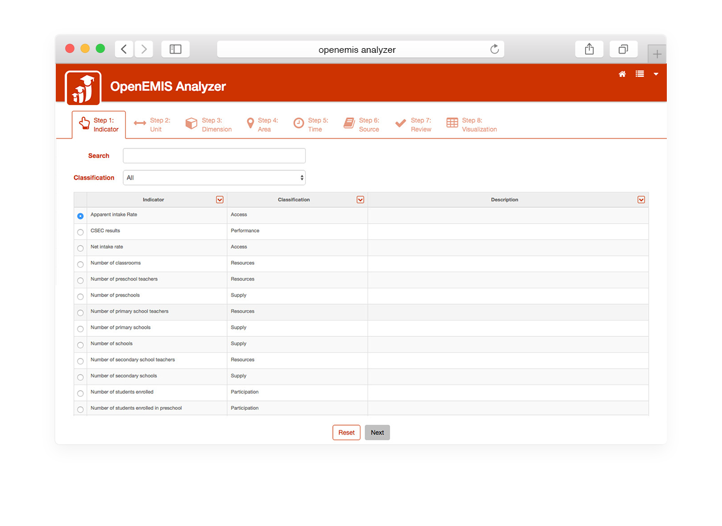This screenshot has height=526, width=722.
Task: Add a new Safari tab
Action: tap(657, 54)
